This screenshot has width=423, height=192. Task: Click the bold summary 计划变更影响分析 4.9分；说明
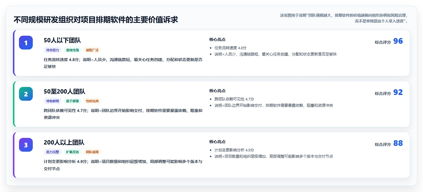click(x=123, y=165)
